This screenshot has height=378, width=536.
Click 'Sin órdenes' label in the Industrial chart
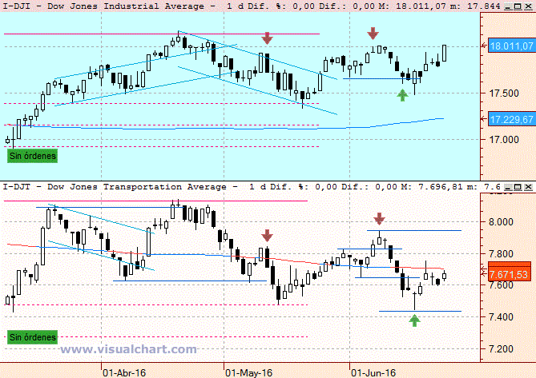[x=33, y=156]
